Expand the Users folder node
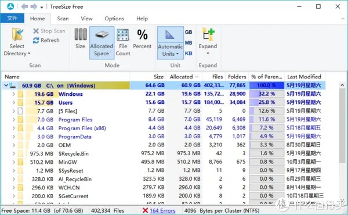The width and height of the screenshot is (348, 215). 14,102
